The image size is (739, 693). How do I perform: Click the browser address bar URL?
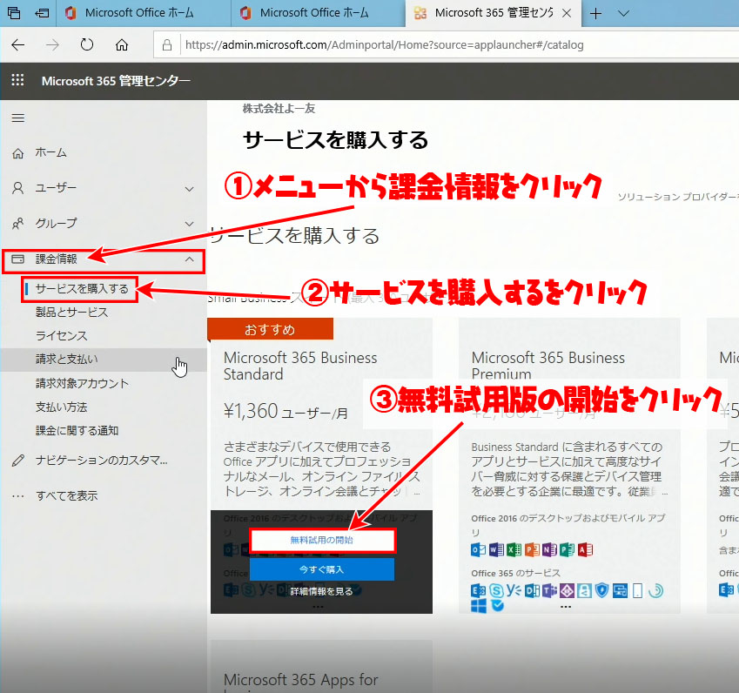384,44
